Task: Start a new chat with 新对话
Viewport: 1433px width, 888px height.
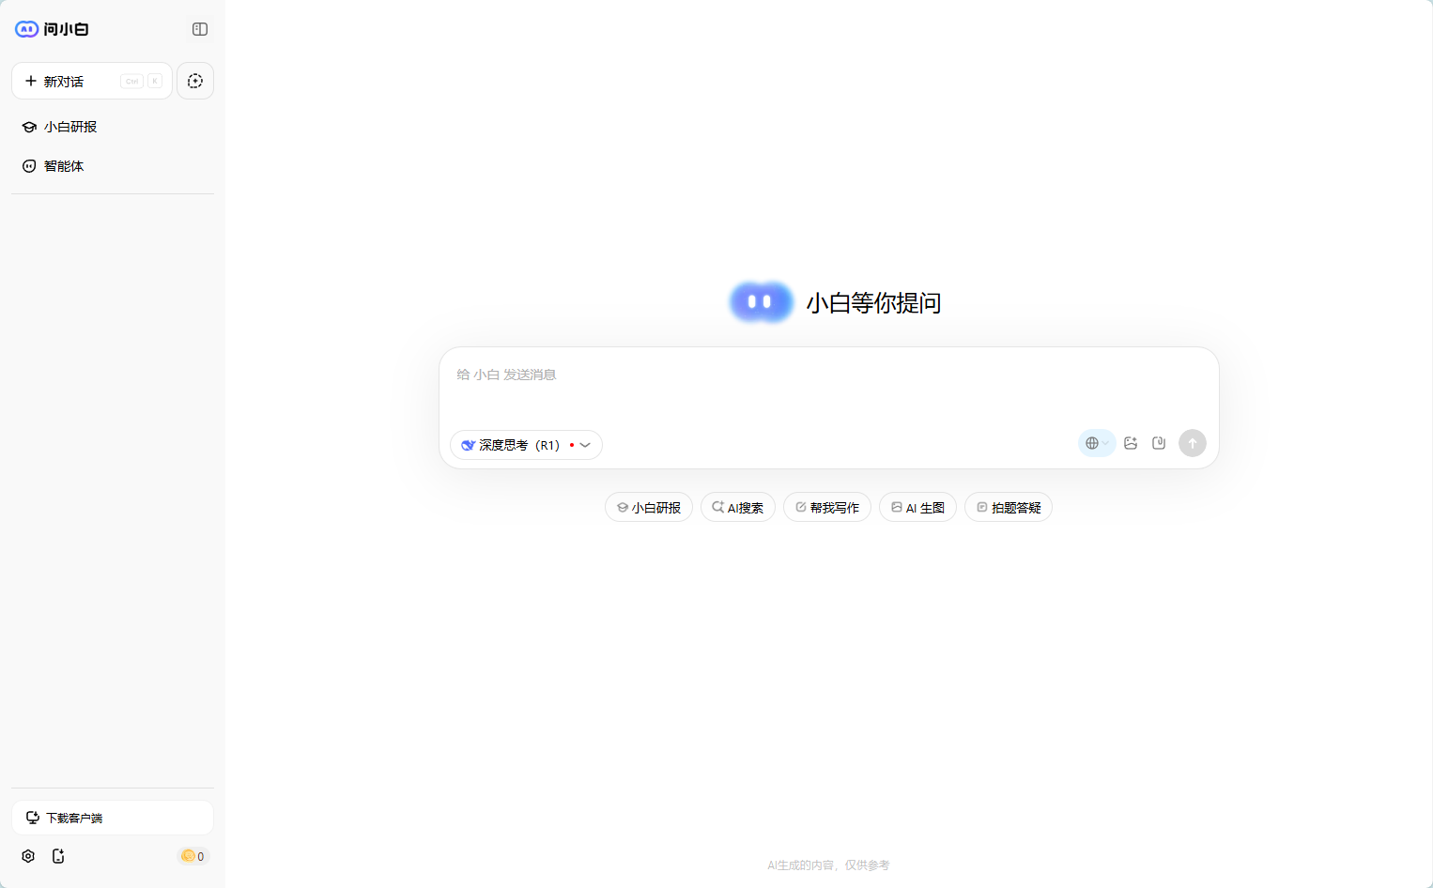Action: click(x=92, y=82)
